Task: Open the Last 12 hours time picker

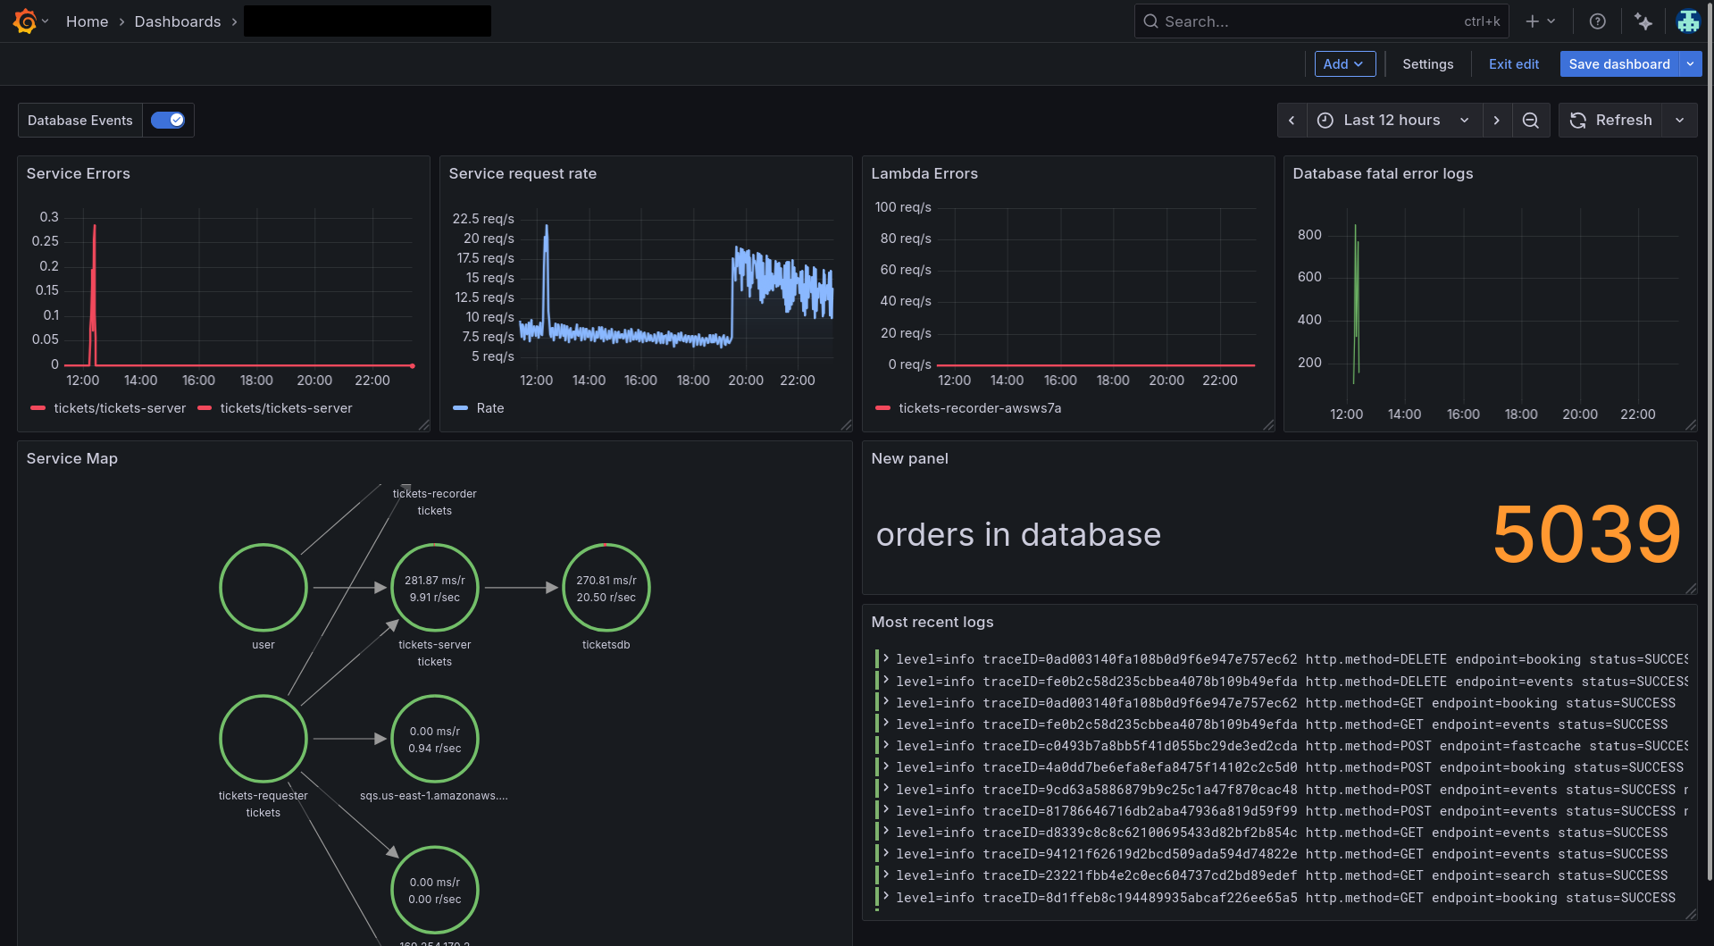Action: point(1393,121)
